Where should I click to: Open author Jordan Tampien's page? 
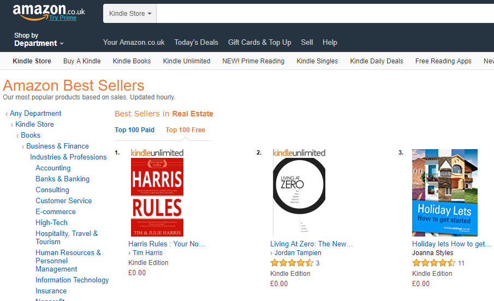[x=298, y=253]
